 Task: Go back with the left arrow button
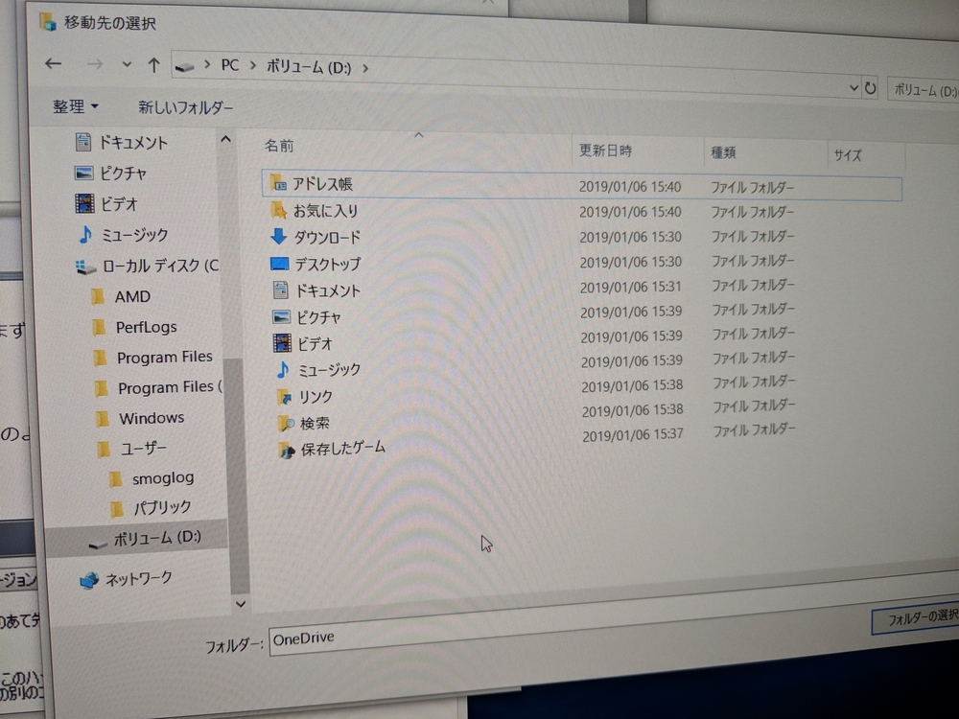pyautogui.click(x=53, y=63)
